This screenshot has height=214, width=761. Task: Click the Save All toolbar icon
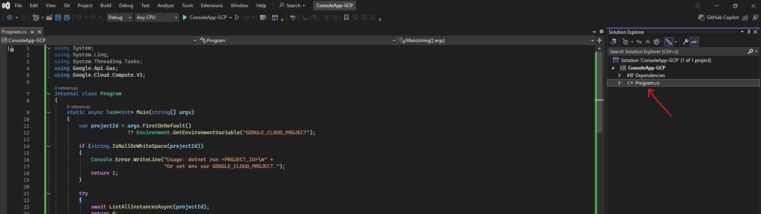(x=67, y=17)
